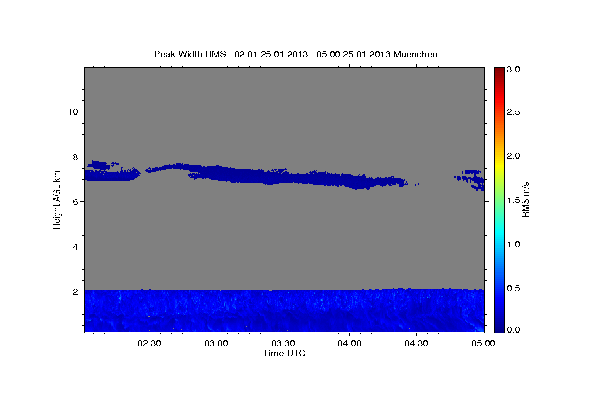Click the colorbar value "0.0"
Image resolution: width=599 pixels, height=399 pixels.
tap(514, 330)
